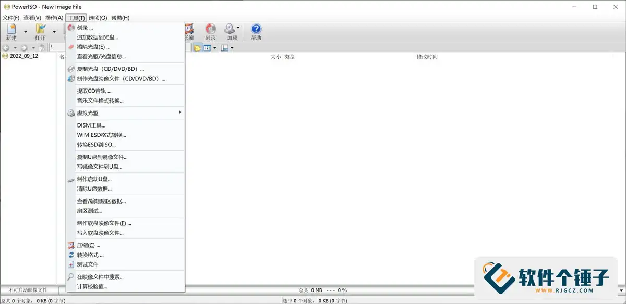Expand the dropdown arrow beside 打开
The height and width of the screenshot is (304, 626).
(54, 32)
